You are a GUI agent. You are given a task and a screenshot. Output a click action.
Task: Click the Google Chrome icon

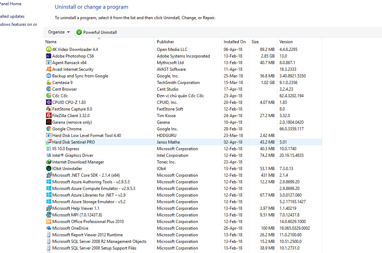coord(49,129)
